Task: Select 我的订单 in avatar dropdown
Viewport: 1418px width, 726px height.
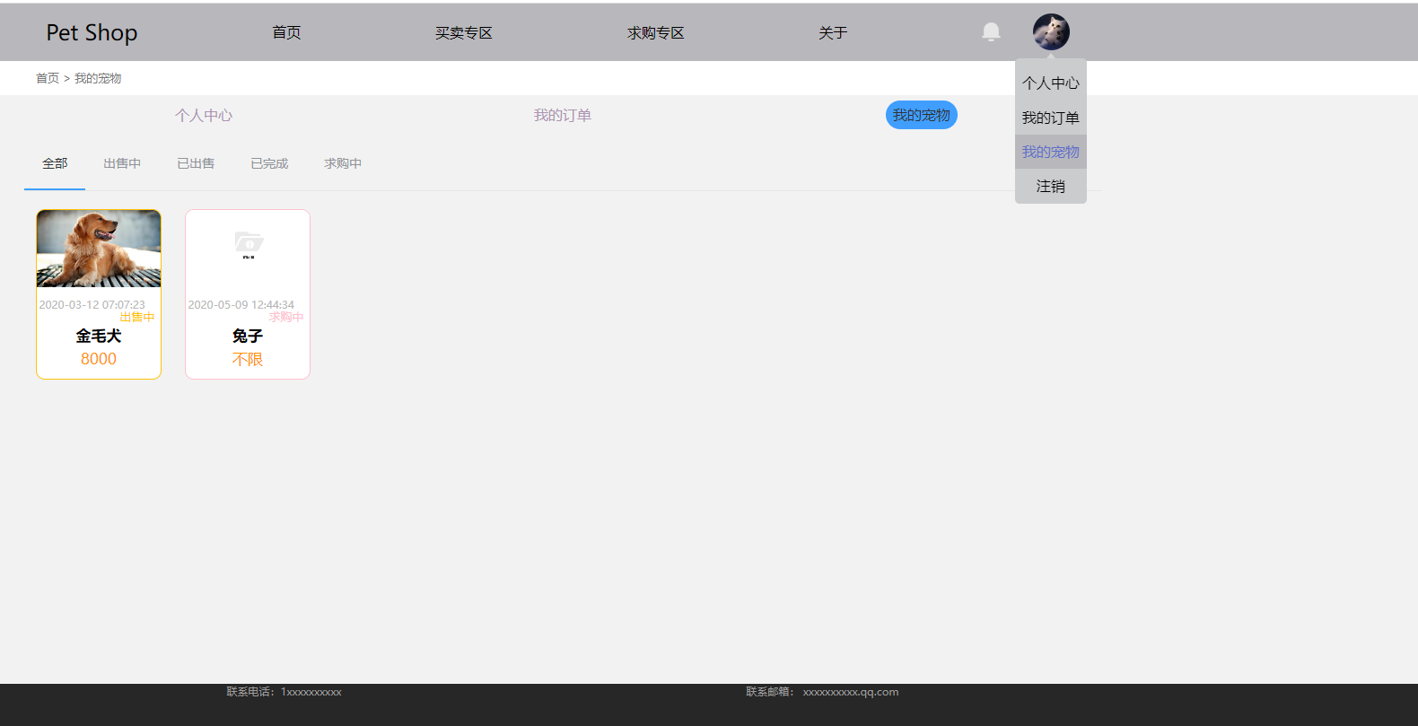Action: coord(1050,118)
